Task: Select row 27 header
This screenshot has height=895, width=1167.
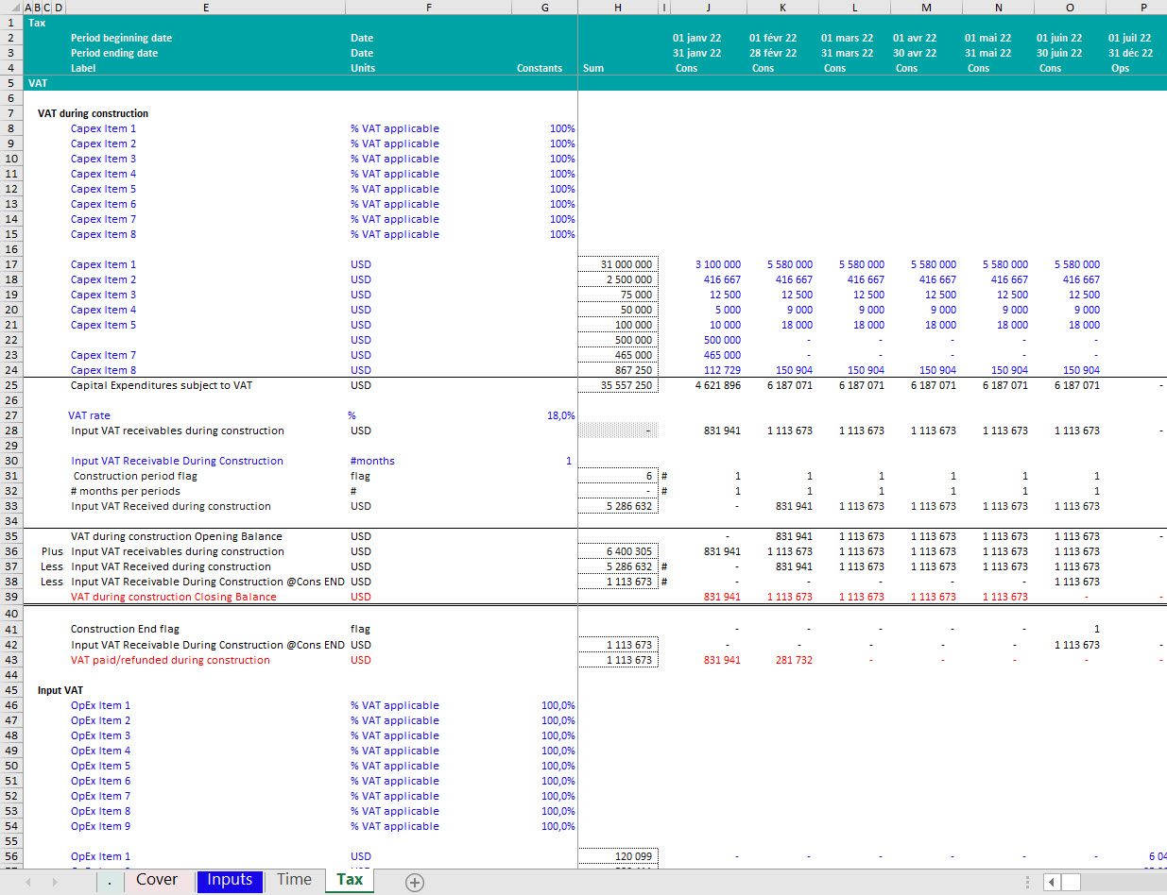Action: (11, 415)
